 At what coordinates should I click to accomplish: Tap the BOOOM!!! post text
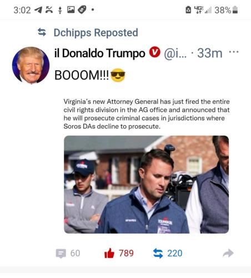(82, 75)
